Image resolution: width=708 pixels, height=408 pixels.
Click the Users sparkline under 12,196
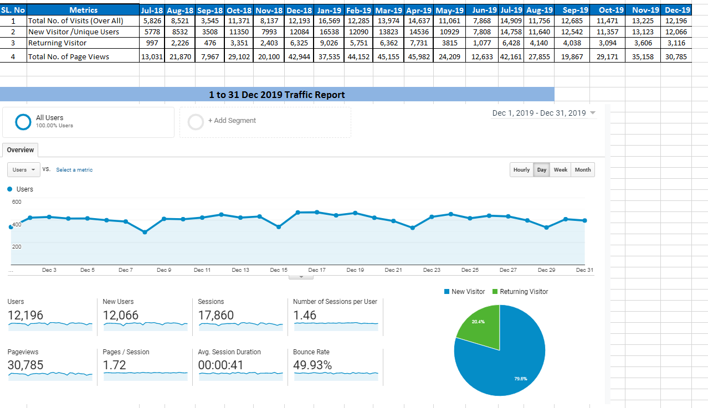coord(50,326)
